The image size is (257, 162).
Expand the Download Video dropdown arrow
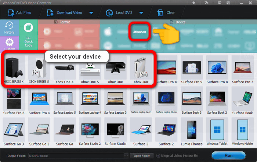click(91, 13)
